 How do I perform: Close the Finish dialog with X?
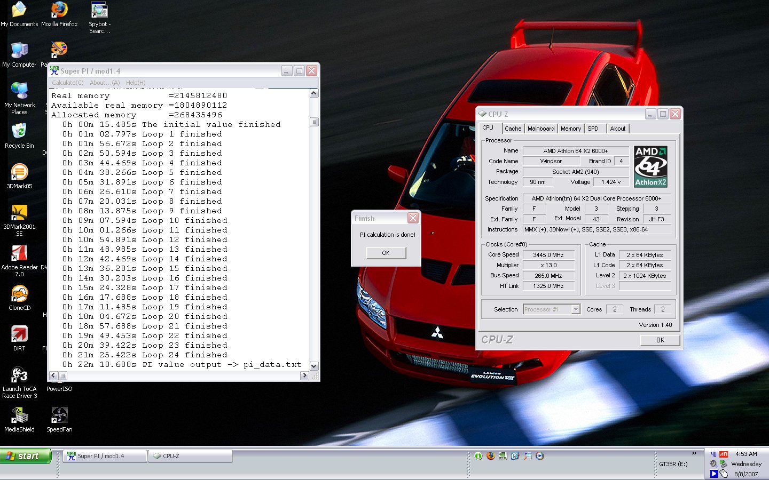click(413, 218)
